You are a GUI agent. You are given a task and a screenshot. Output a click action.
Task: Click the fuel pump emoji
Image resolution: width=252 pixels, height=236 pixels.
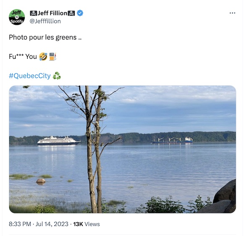(x=52, y=57)
